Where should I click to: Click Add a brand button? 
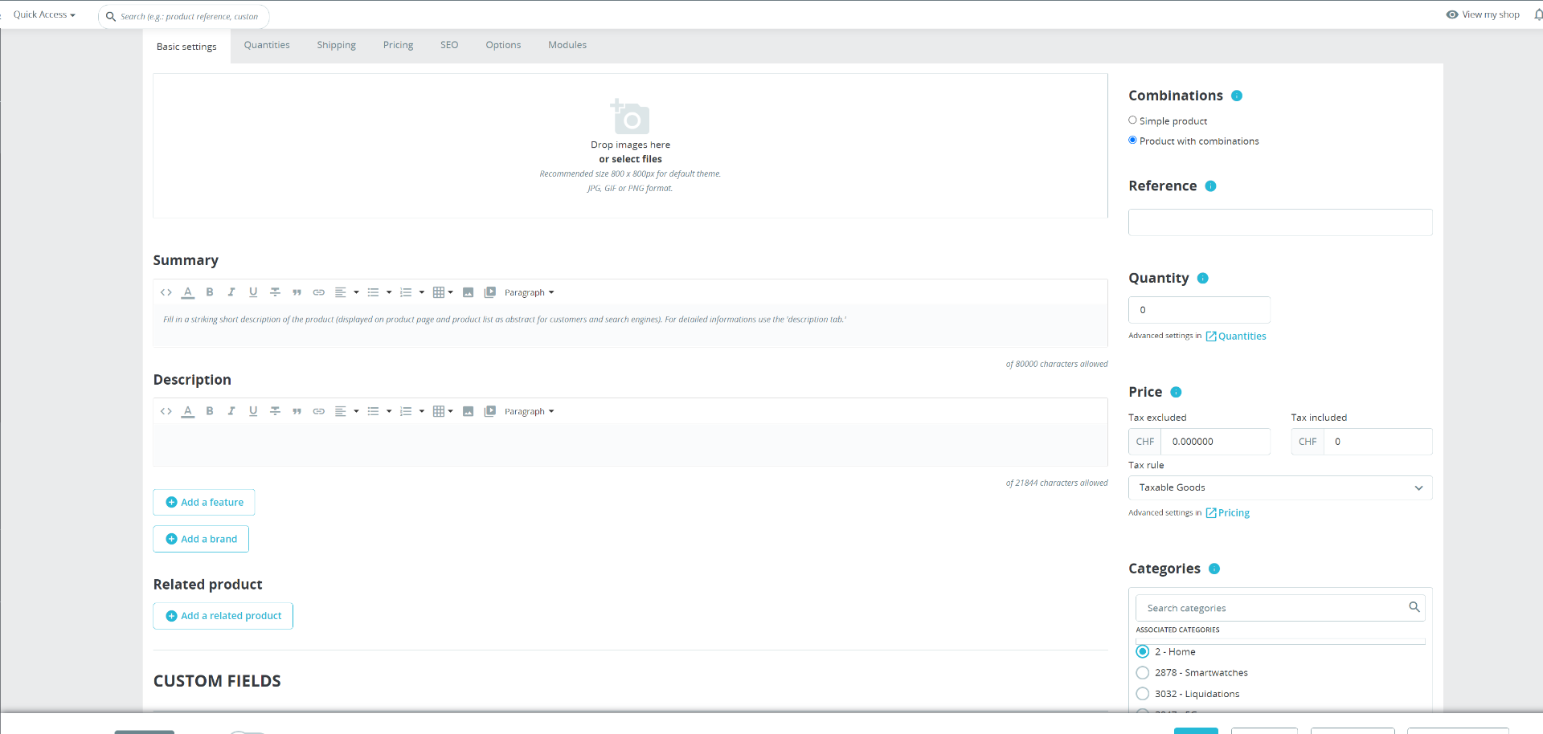[x=201, y=539]
